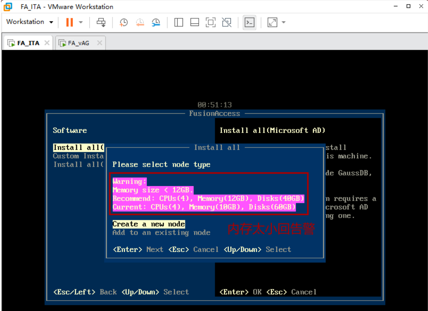
Task: Switch to the FA_ITA tab
Action: tap(28, 43)
